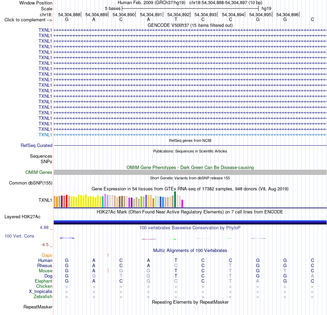Click the TXNL1 label beside GTEx bars

pyautogui.click(x=45, y=200)
